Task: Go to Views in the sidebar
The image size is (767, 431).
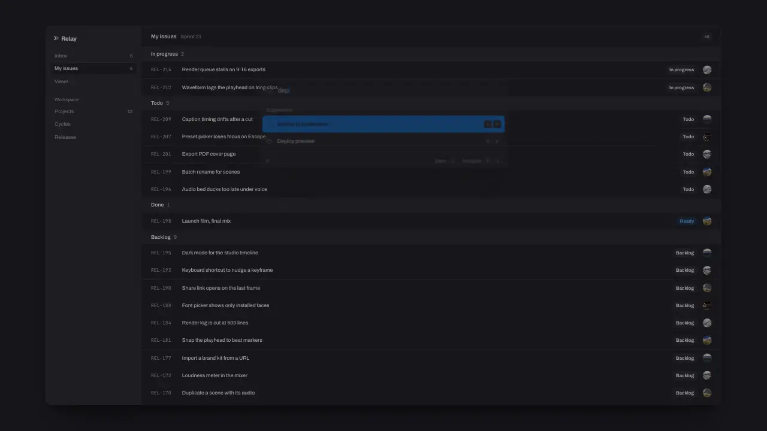Action: 93,81
